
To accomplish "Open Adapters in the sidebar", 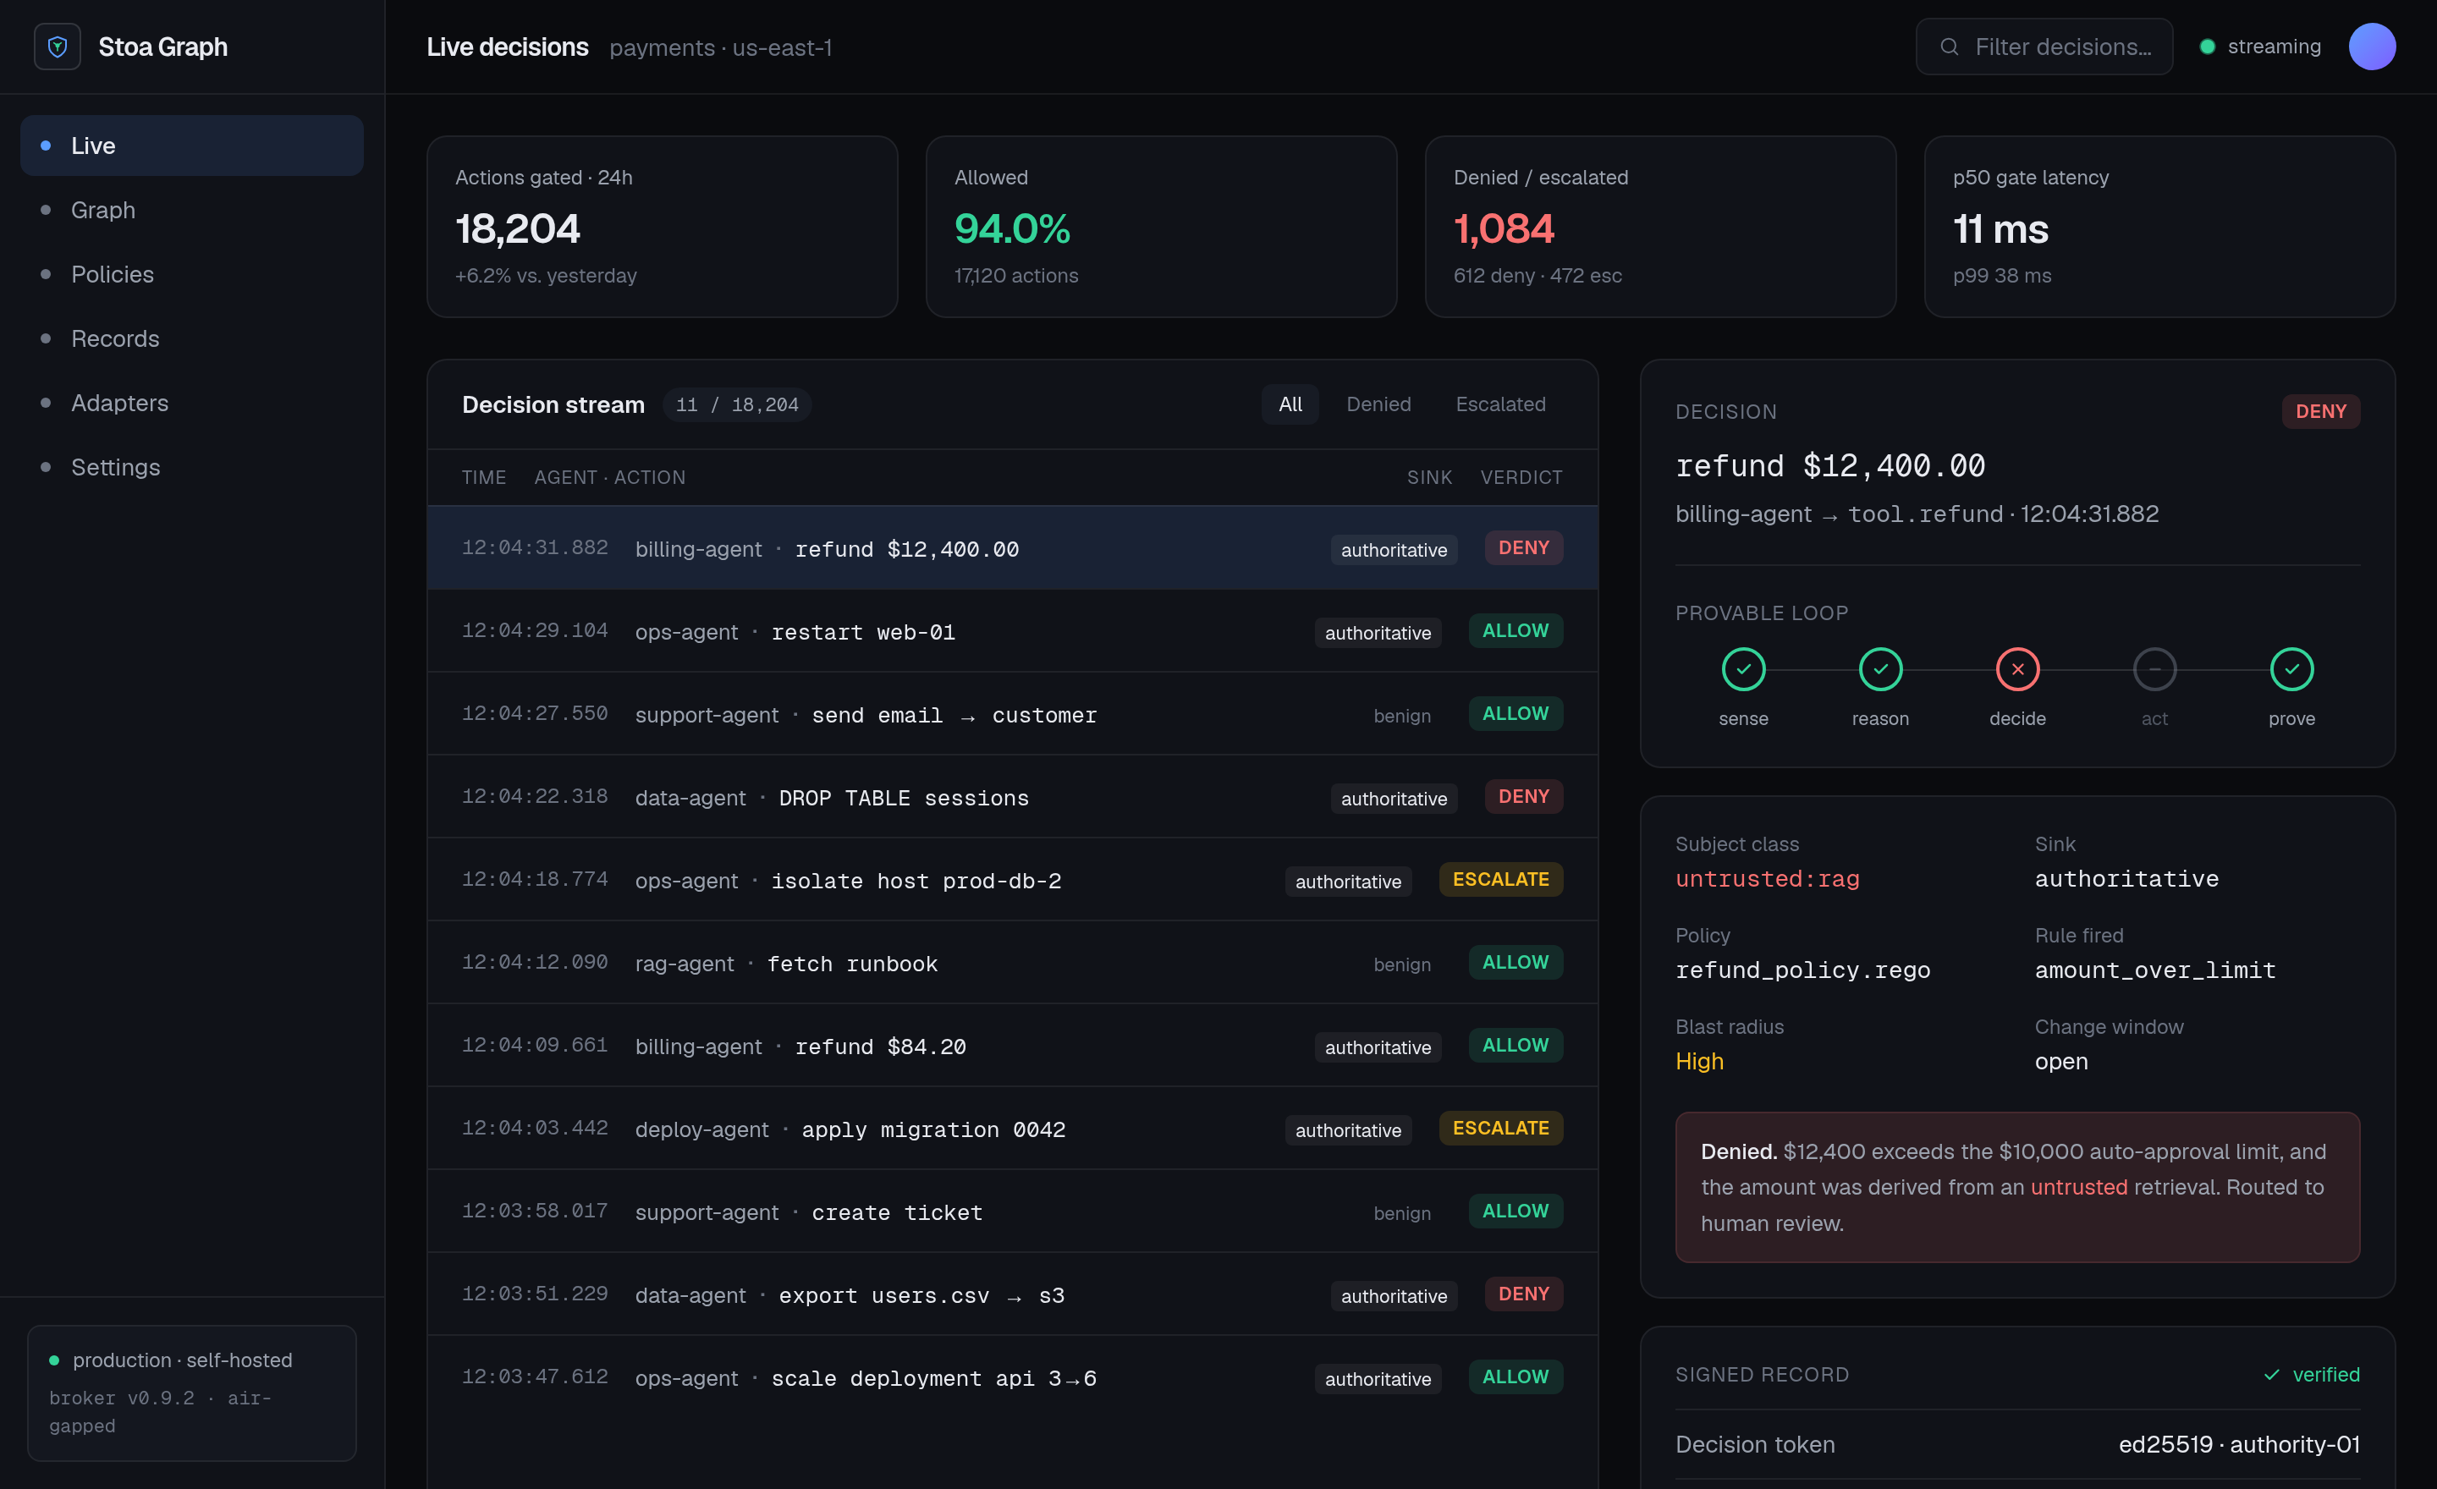I will pos(192,403).
